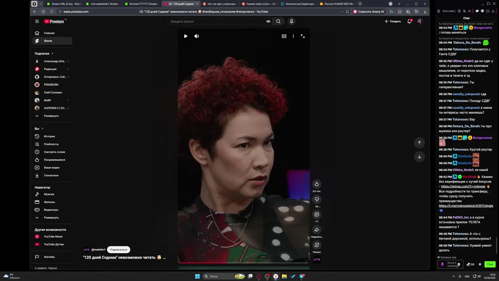The width and height of the screenshot is (499, 281).
Task: Open YouTube Music link
Action: (52, 237)
